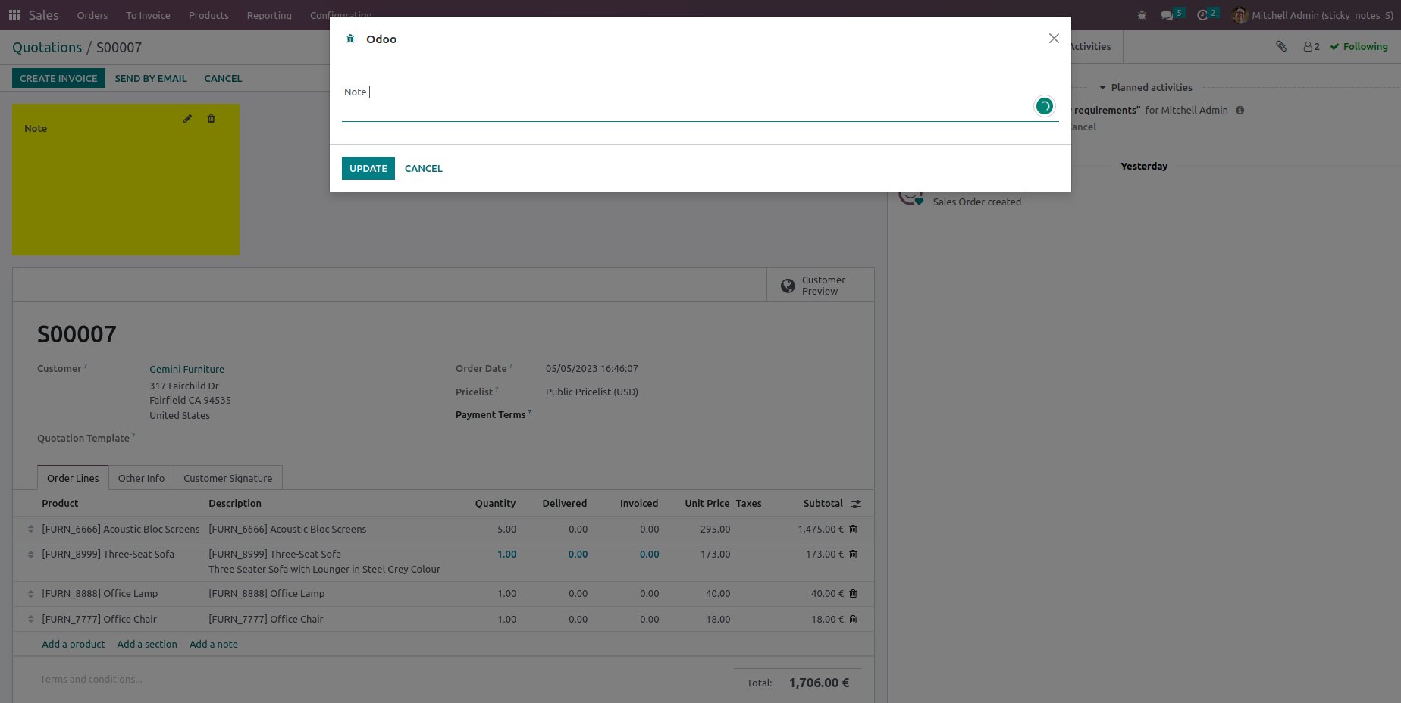Remove the Office Chair line with trash icon

853,620
